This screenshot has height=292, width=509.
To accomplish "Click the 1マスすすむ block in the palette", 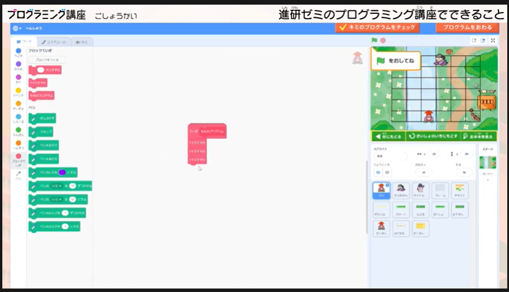I will coord(38,83).
